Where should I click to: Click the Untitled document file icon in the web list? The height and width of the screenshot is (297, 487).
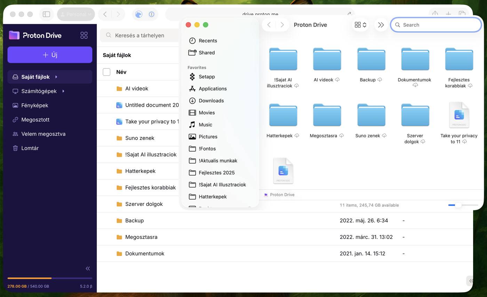[x=119, y=105]
